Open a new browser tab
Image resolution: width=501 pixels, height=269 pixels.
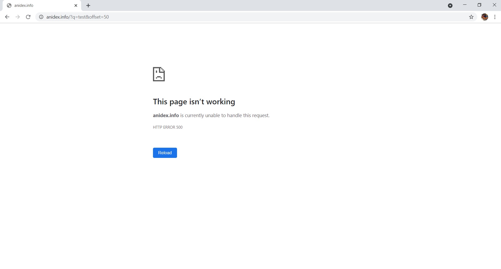point(88,5)
